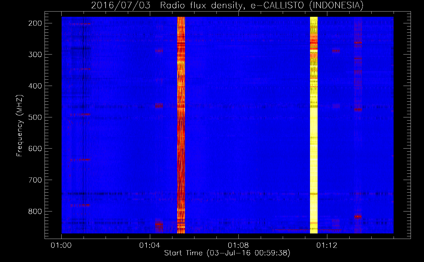Click the 400 frequency tick label

tap(35, 86)
